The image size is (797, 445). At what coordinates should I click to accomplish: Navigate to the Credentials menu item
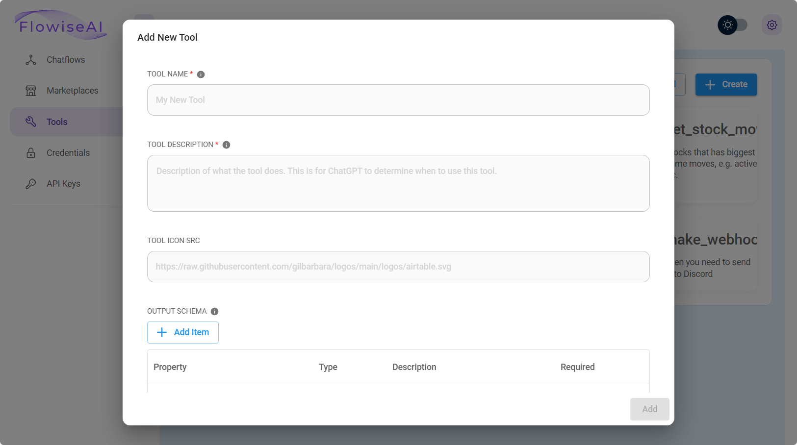tap(68, 152)
